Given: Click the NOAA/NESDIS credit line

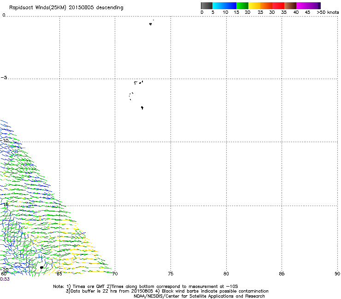Looking at the screenshot, I should tap(199, 296).
